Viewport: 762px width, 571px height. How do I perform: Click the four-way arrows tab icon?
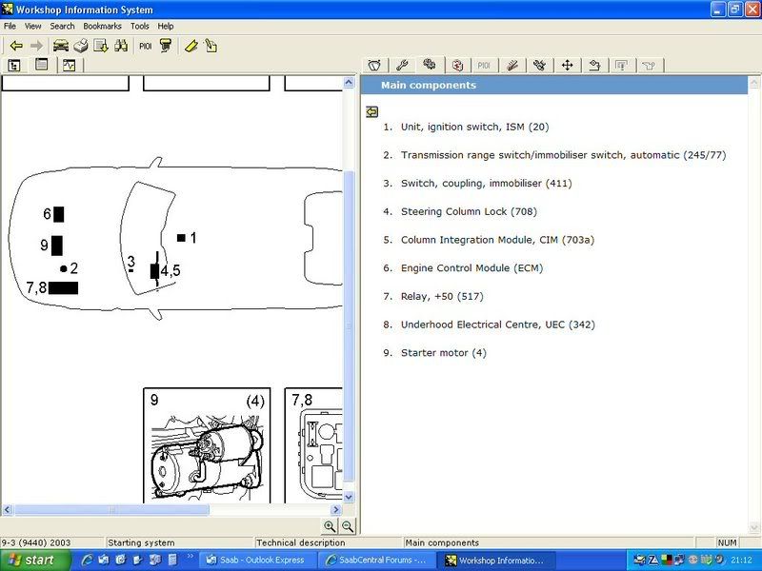(x=568, y=66)
